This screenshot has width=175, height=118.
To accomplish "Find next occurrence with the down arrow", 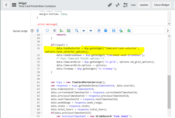I will tap(84, 30).
